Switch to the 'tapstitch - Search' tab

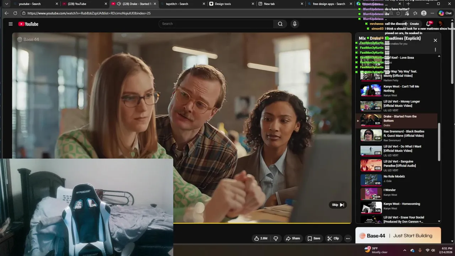click(182, 4)
